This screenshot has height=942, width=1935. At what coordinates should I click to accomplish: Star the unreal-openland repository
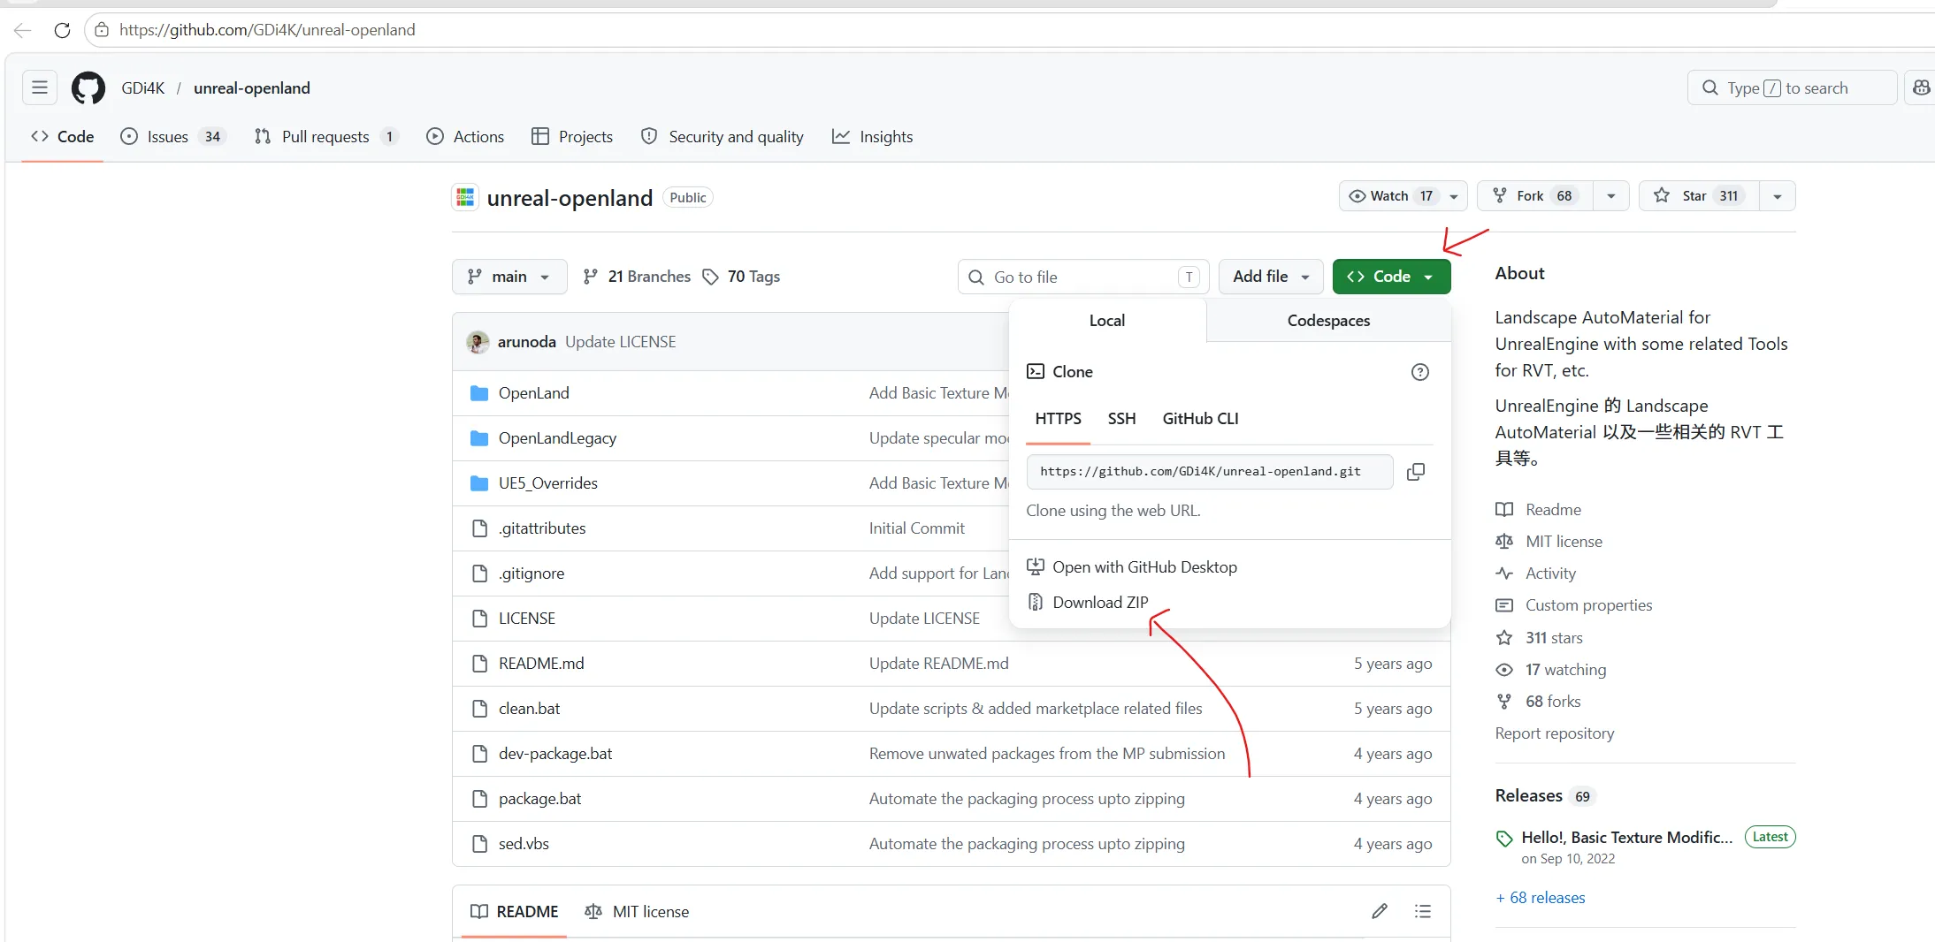pos(1699,196)
